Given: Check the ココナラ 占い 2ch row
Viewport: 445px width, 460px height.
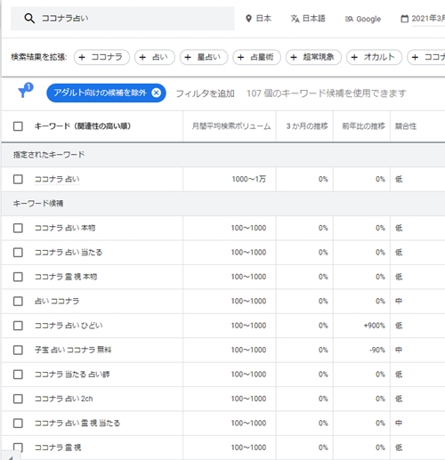Looking at the screenshot, I should point(18,399).
